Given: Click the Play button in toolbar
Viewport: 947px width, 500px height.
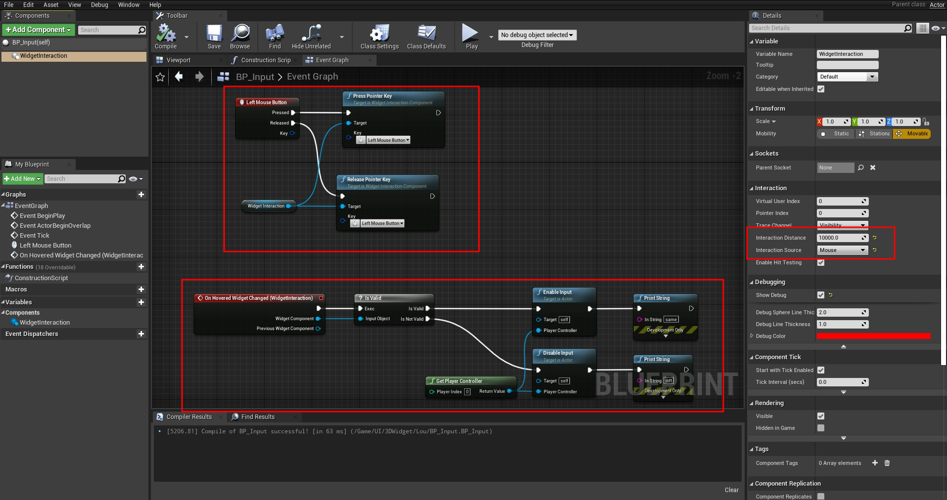Looking at the screenshot, I should 471,37.
